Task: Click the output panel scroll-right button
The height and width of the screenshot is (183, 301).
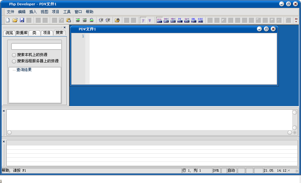Action: pyautogui.click(x=290, y=133)
